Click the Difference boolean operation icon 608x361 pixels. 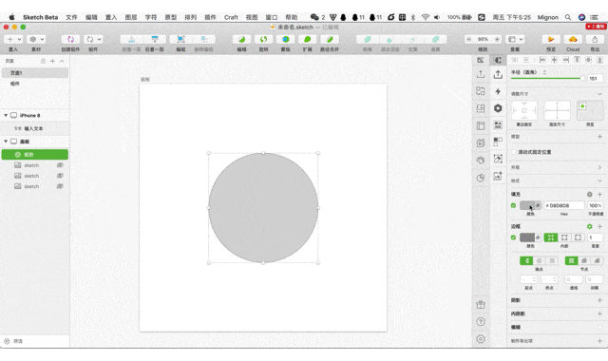point(436,39)
